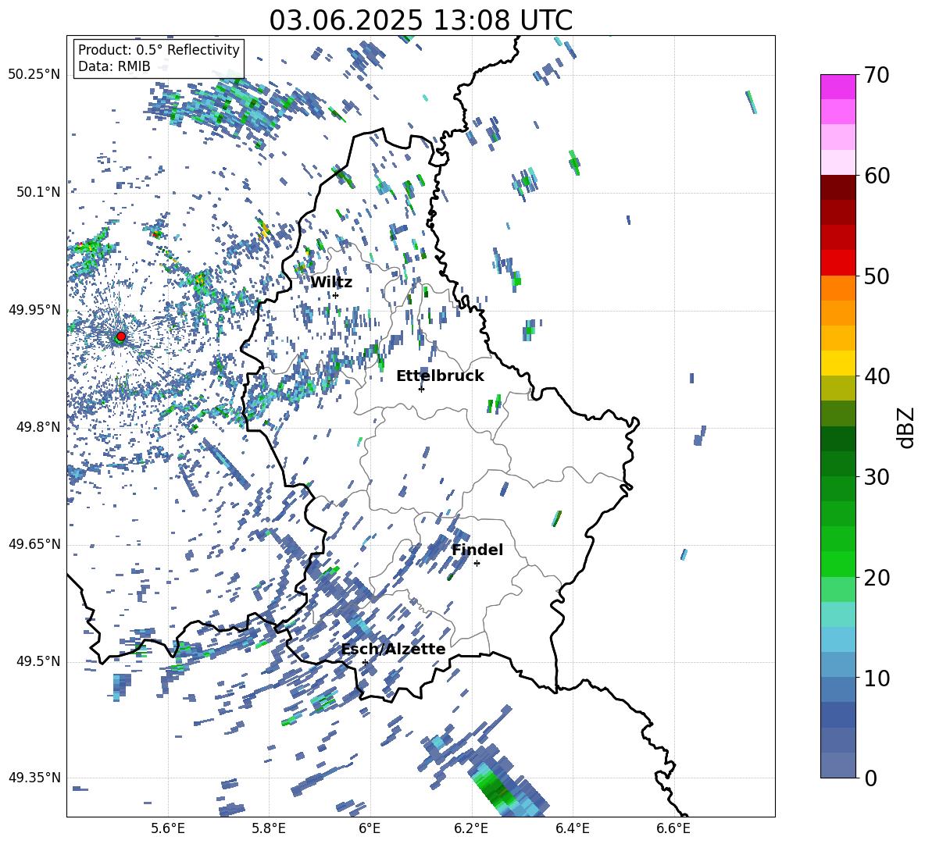Click the 49.95°N latitude label
This screenshot has width=925, height=844.
(x=34, y=309)
